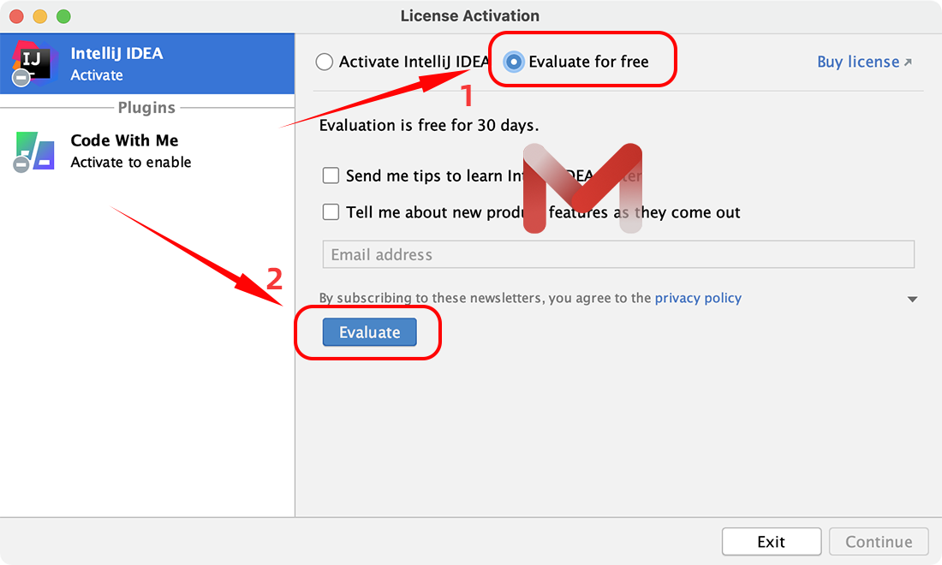Open the IntelliJ IDEA Activate sidebar item
Viewport: 942px width, 565px height.
tap(147, 63)
